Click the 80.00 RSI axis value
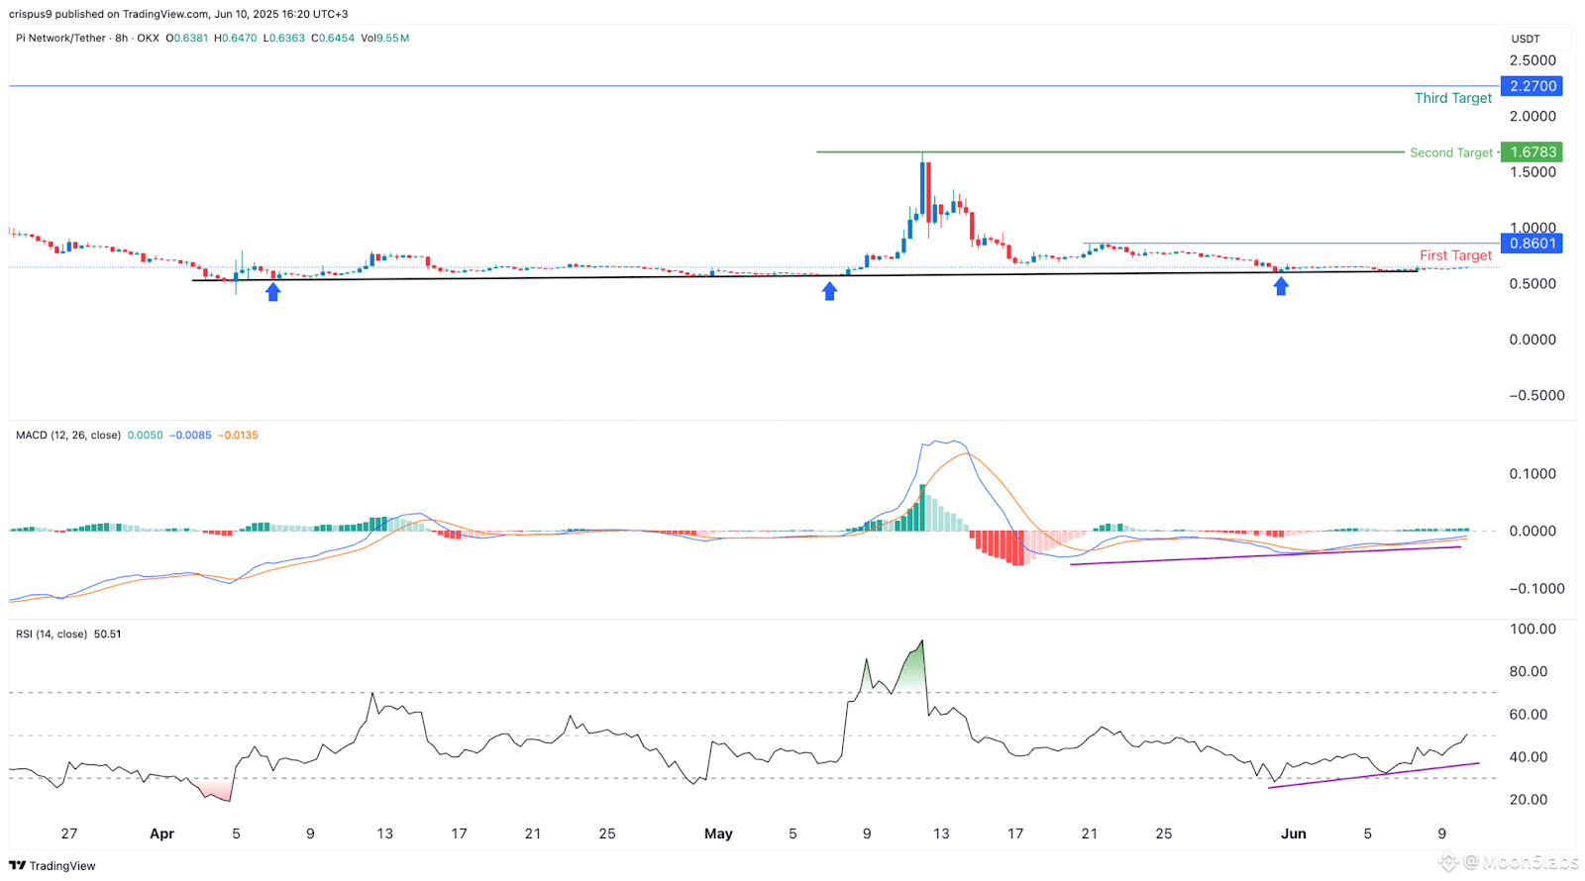Image resolution: width=1585 pixels, height=881 pixels. tap(1528, 671)
